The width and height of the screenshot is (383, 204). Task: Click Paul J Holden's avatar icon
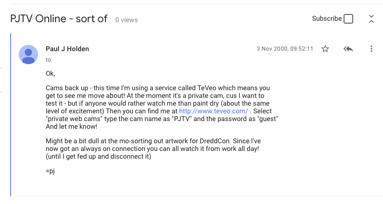(28, 54)
